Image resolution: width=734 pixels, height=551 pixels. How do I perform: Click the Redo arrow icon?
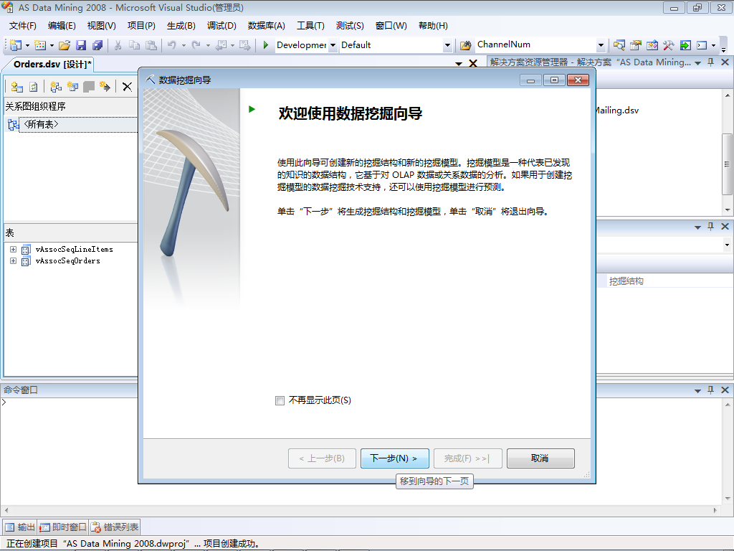coord(196,45)
